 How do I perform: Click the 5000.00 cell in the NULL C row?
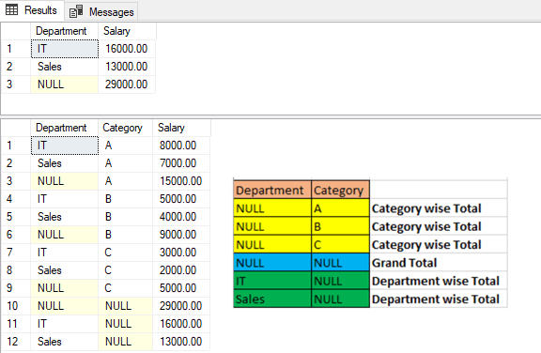point(181,288)
